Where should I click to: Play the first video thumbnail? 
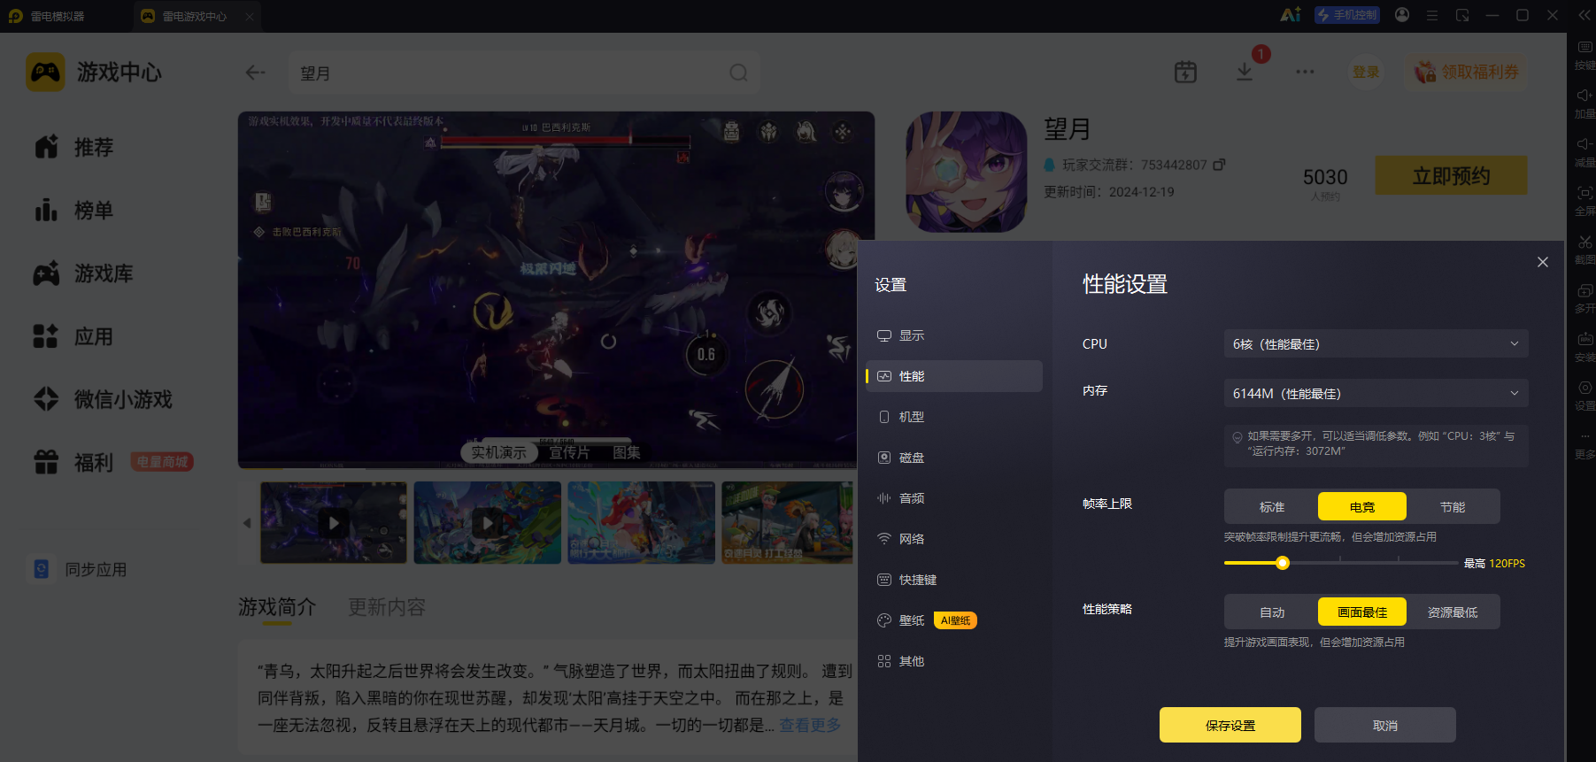pos(334,523)
